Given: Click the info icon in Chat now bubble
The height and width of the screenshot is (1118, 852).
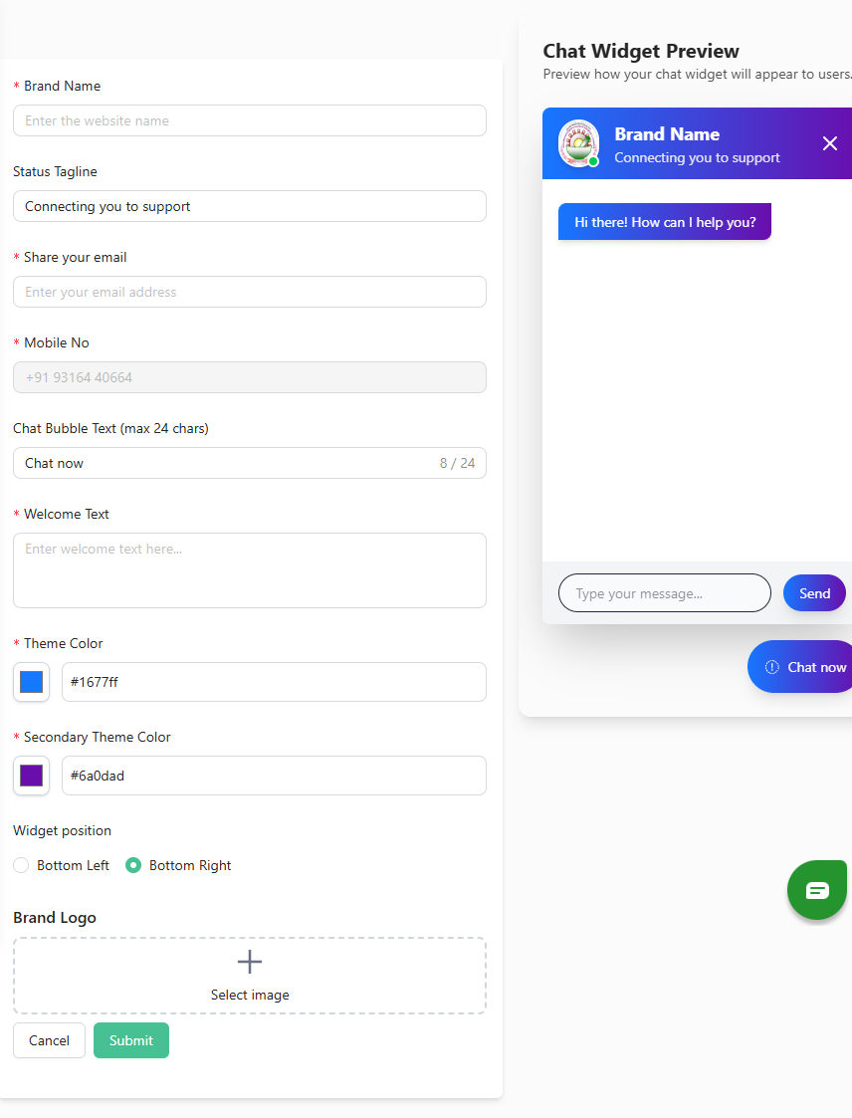Looking at the screenshot, I should pyautogui.click(x=771, y=667).
